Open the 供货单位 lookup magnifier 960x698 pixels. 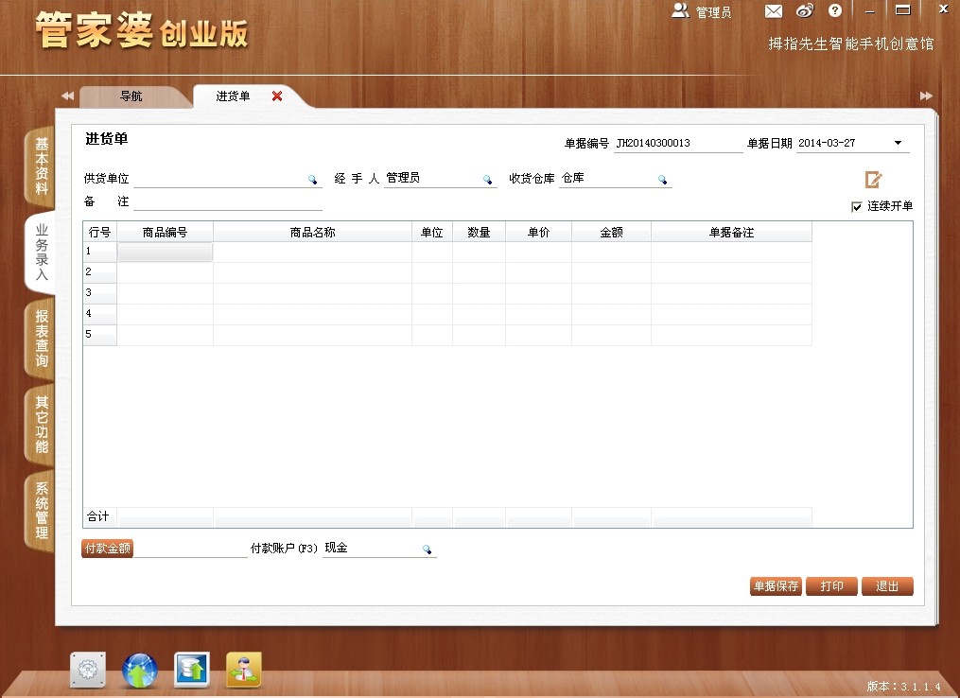[313, 179]
